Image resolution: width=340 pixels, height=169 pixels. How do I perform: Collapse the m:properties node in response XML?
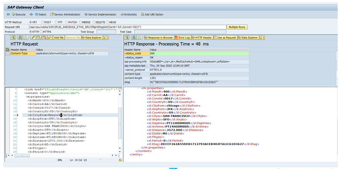139,88
